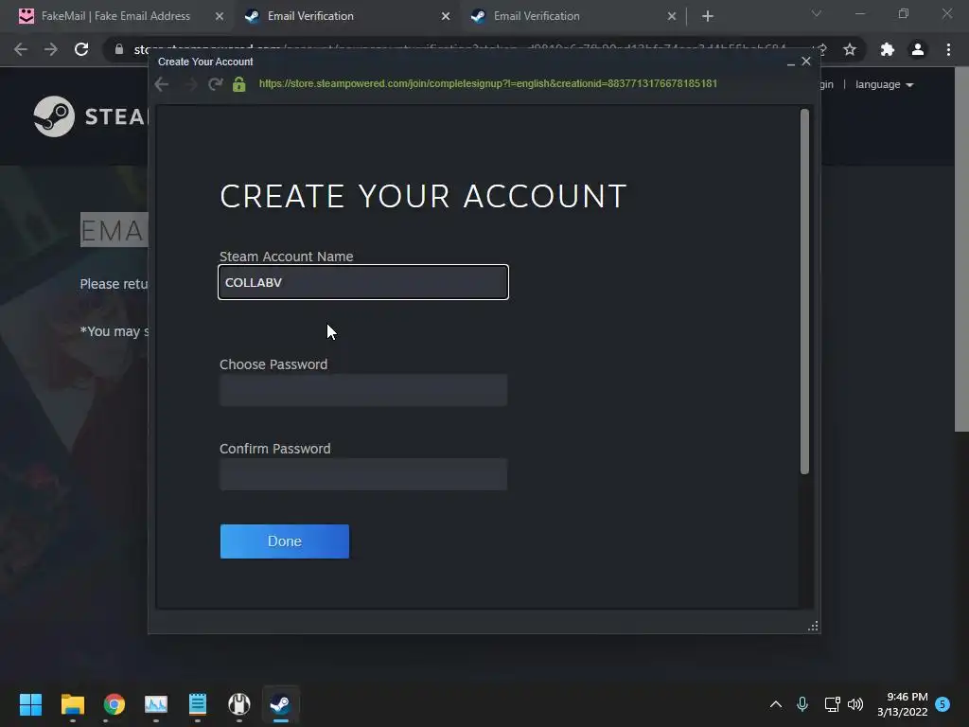This screenshot has width=969, height=727.
Task: Open the notepad app in the taskbar
Action: click(198, 704)
